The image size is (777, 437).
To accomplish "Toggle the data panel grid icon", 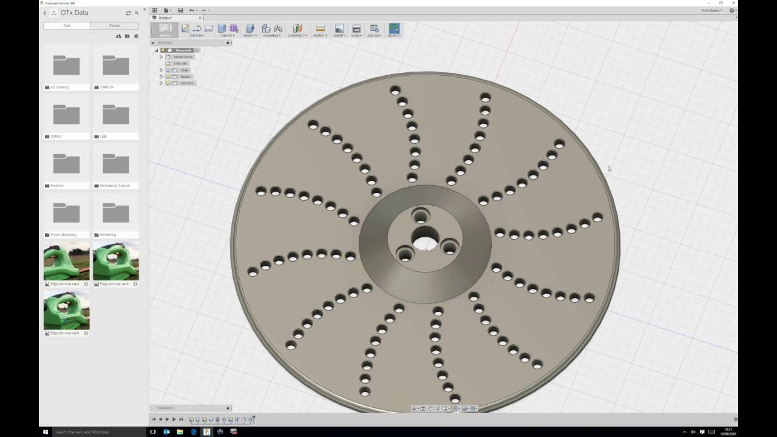I will tap(155, 10).
